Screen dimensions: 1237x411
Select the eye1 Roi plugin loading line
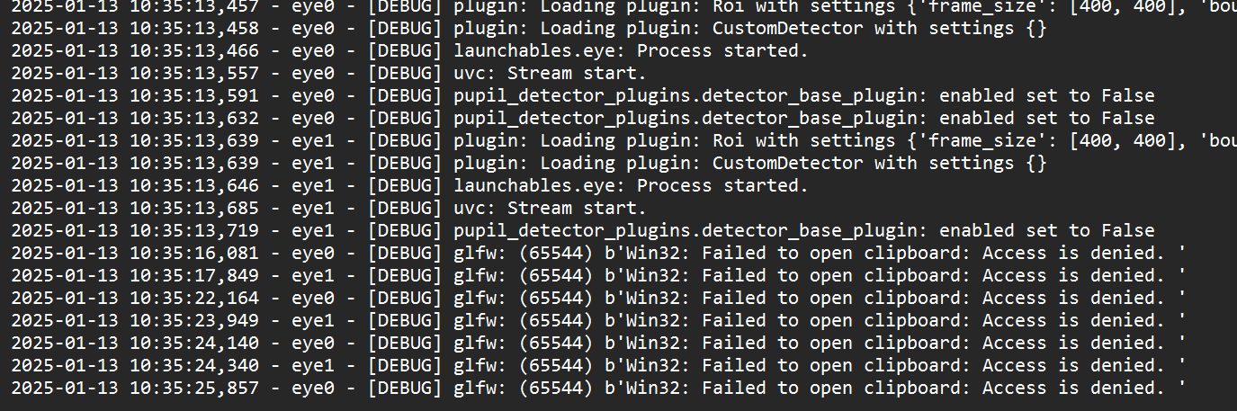(624, 140)
